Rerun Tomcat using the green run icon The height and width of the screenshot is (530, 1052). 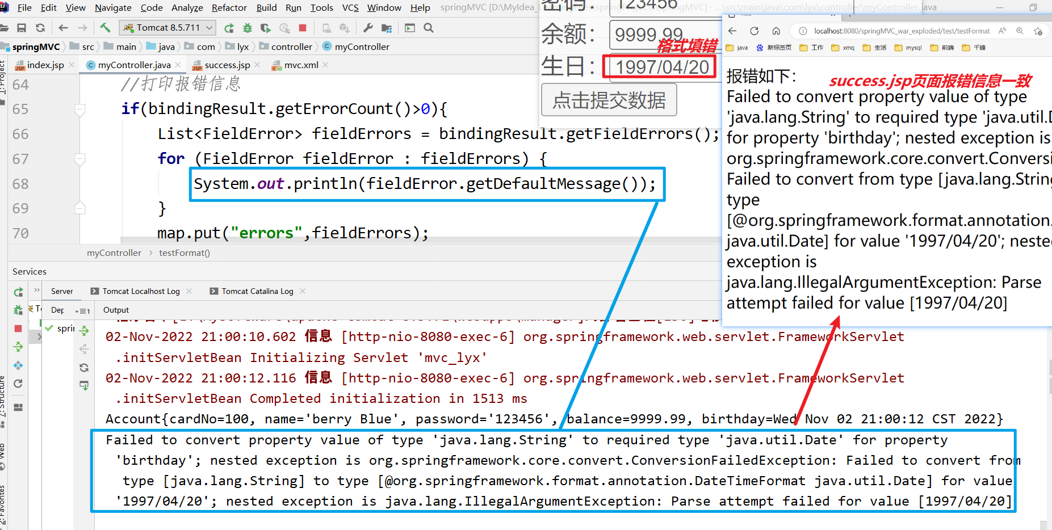229,28
